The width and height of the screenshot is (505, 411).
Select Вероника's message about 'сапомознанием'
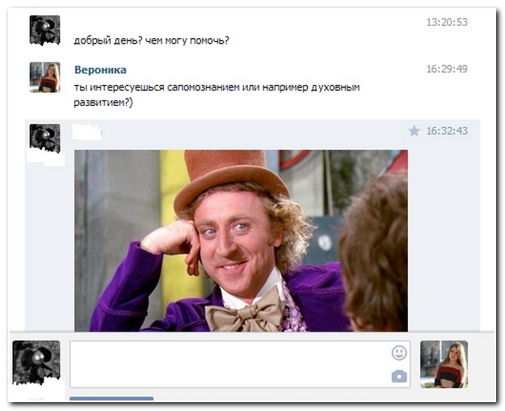[x=217, y=95]
